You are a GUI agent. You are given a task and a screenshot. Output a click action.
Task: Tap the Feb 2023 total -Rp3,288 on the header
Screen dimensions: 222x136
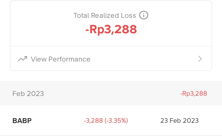(193, 94)
